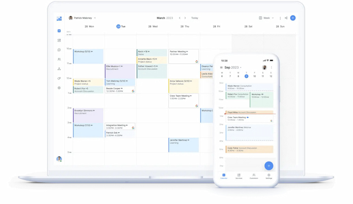Open the Customers icon in the sidebar
Screen dimensions: 353x204
tap(59, 59)
